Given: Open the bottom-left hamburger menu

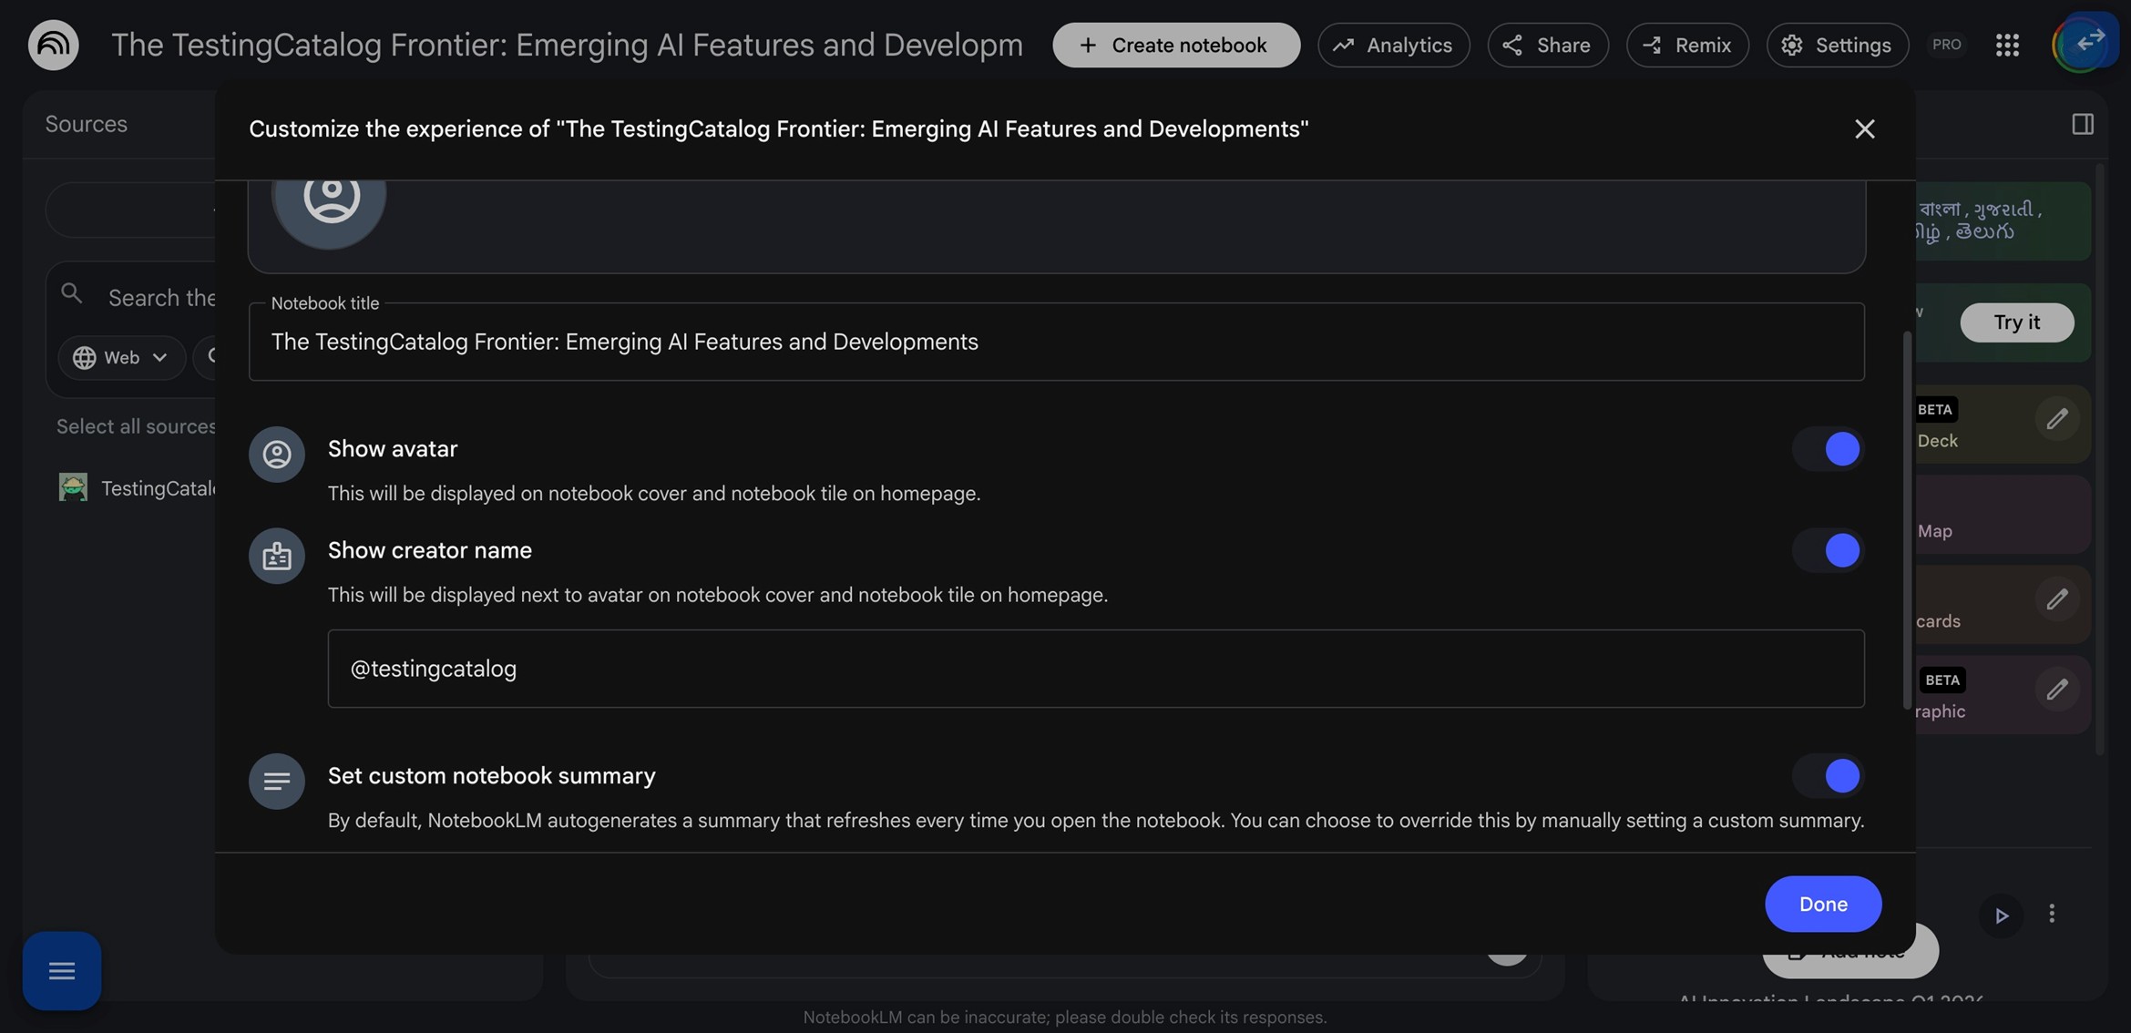Looking at the screenshot, I should click(x=61, y=970).
